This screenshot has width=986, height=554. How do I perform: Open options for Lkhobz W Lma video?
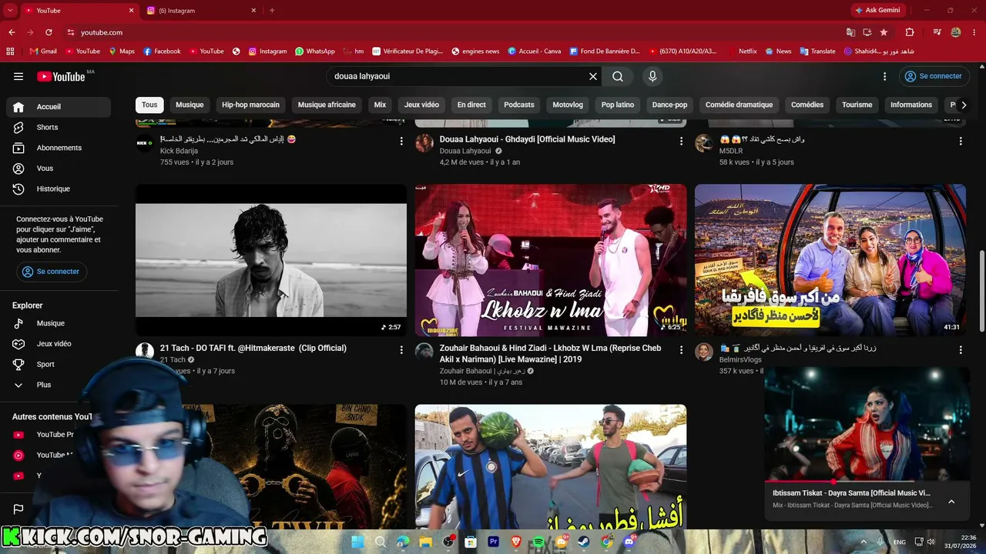click(681, 349)
